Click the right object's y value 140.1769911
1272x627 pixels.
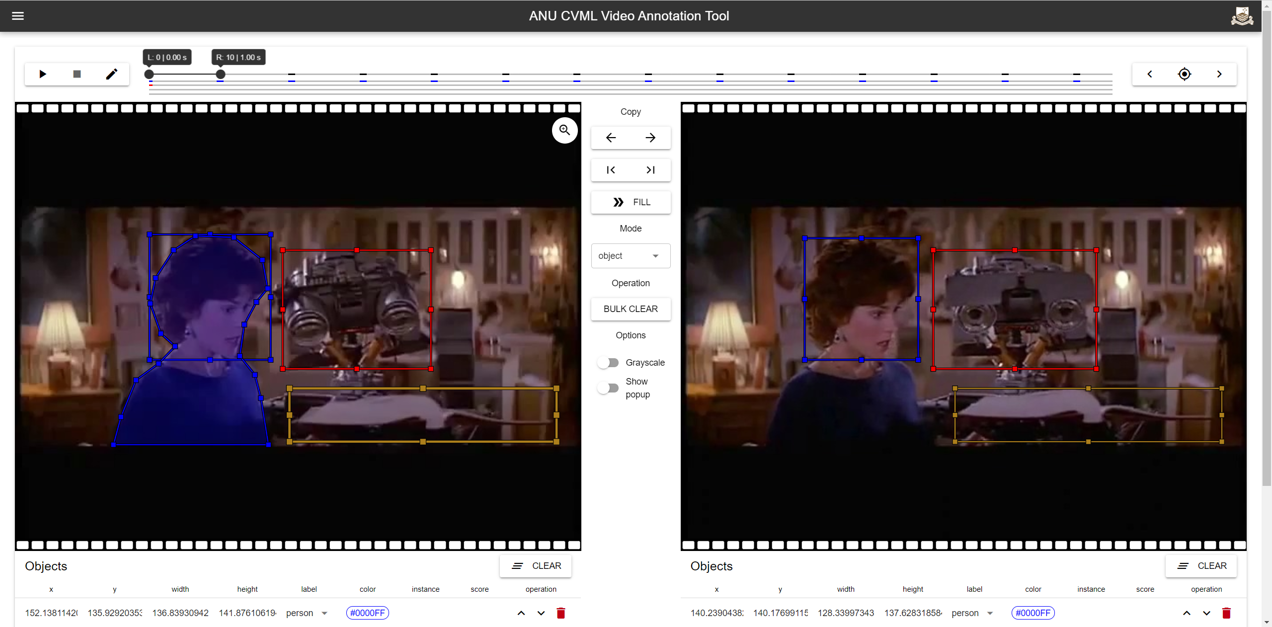tap(780, 613)
